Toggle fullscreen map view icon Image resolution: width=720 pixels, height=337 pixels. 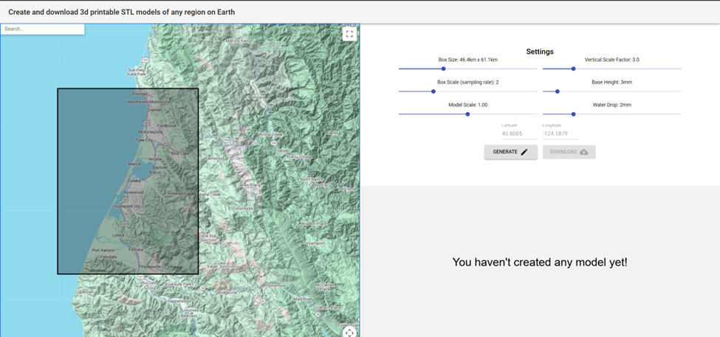(x=349, y=34)
